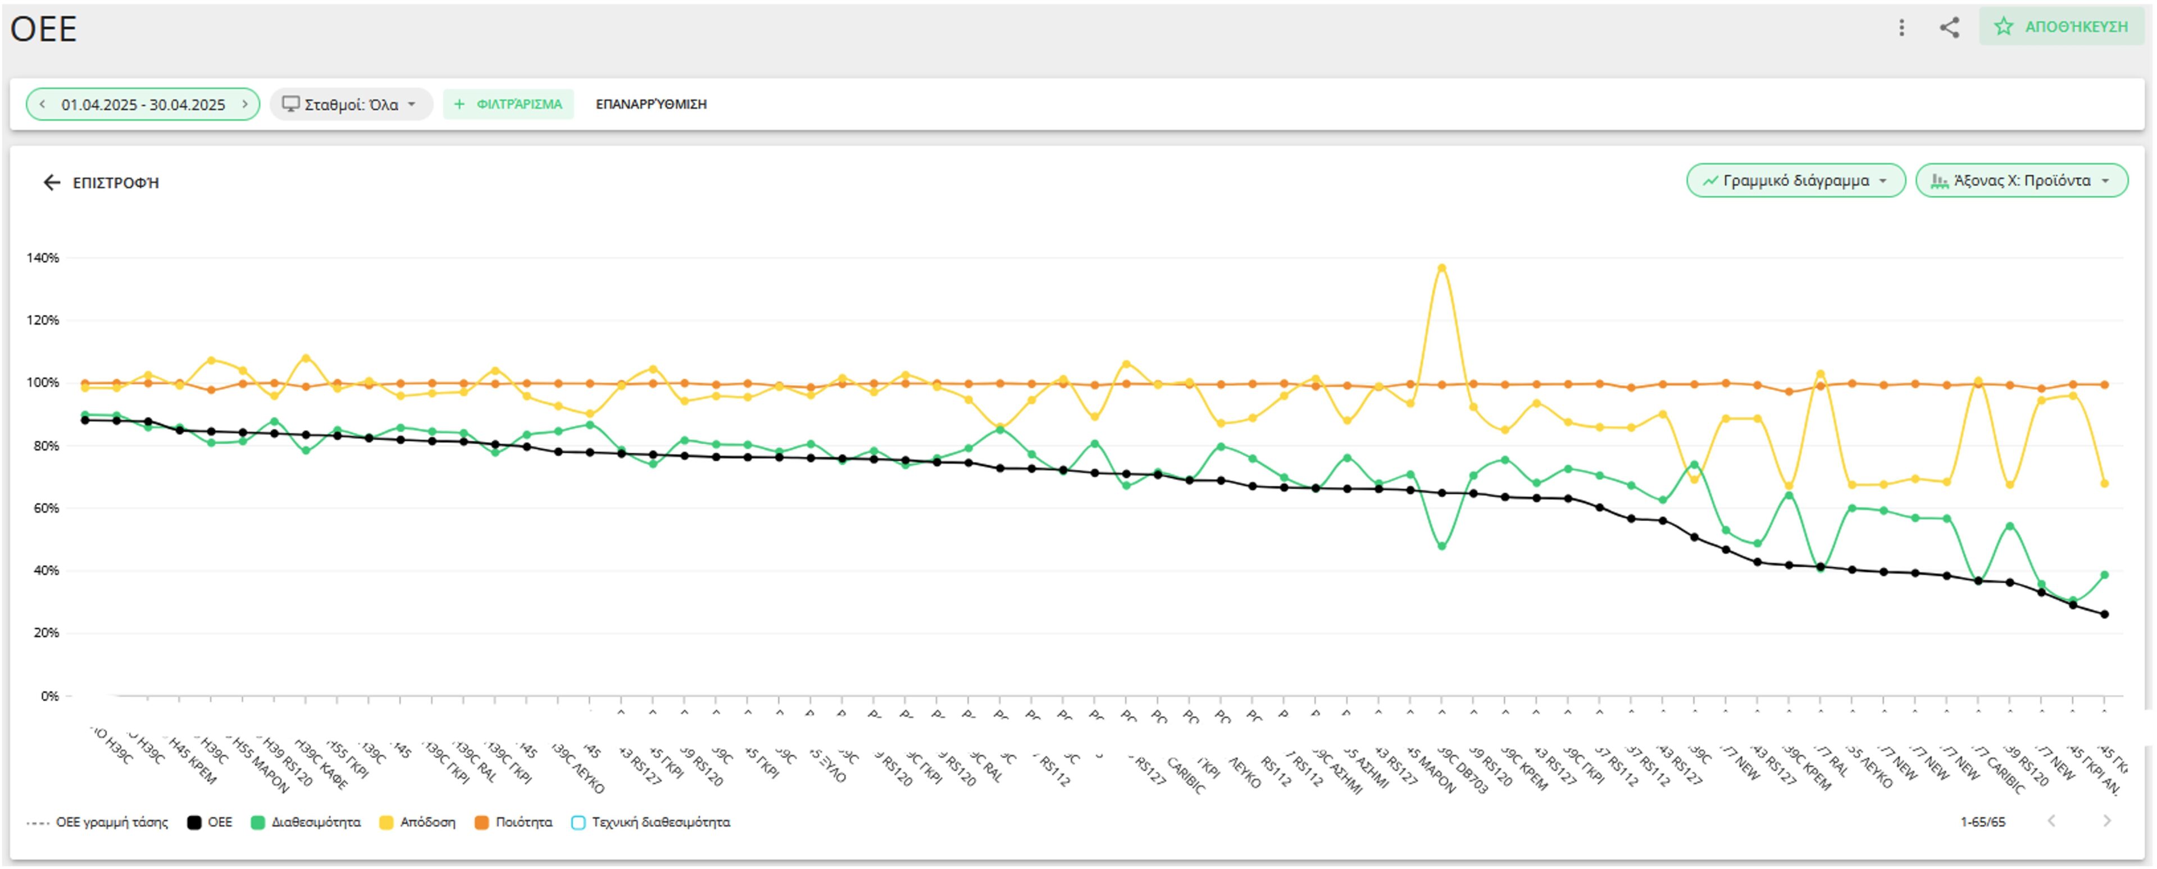Toggle the Ποιότητα orange color swatch

pyautogui.click(x=481, y=822)
